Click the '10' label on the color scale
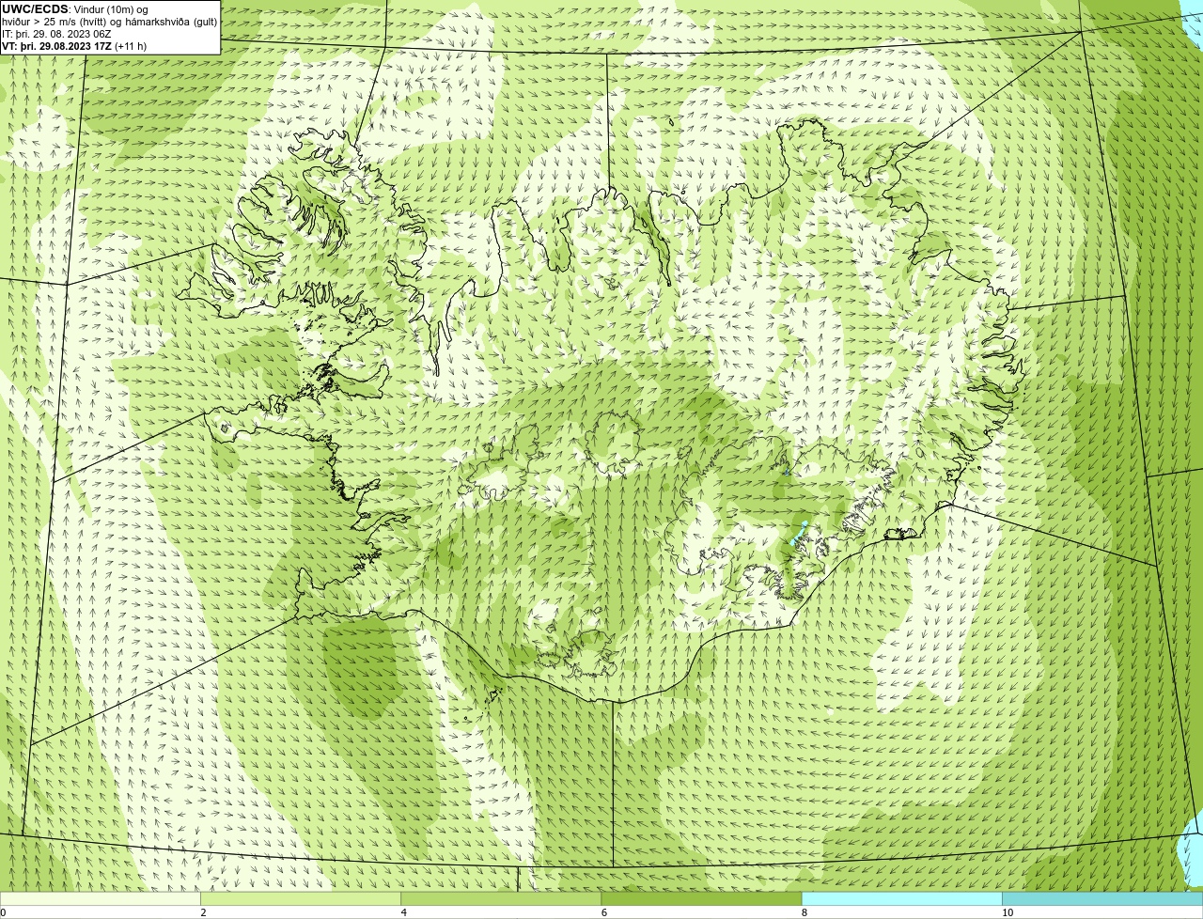 [x=1007, y=912]
